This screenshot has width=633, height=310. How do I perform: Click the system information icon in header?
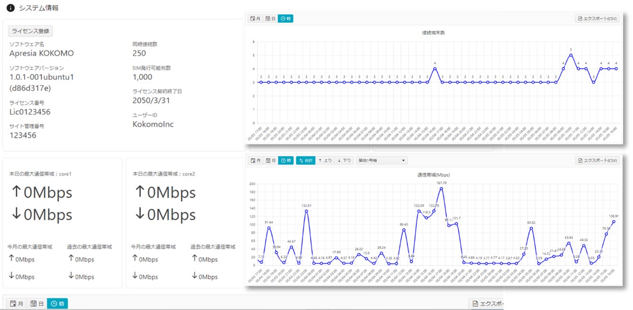[x=10, y=8]
